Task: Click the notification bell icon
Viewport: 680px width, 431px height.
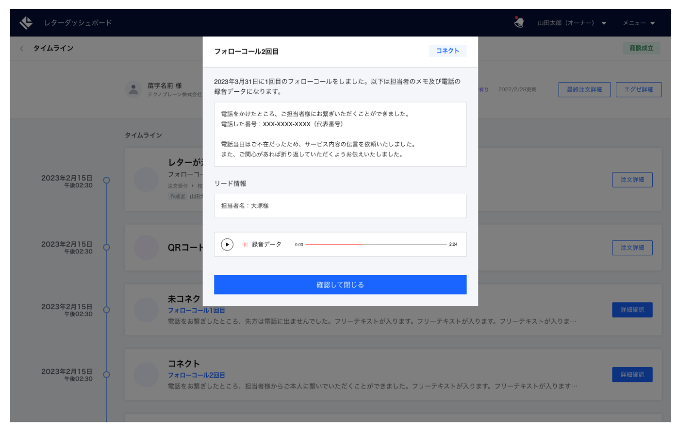Action: coord(518,22)
